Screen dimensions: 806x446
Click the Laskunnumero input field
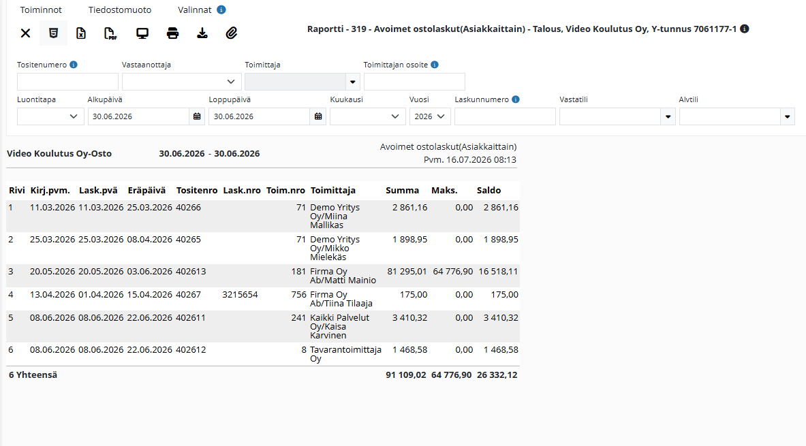pyautogui.click(x=505, y=116)
